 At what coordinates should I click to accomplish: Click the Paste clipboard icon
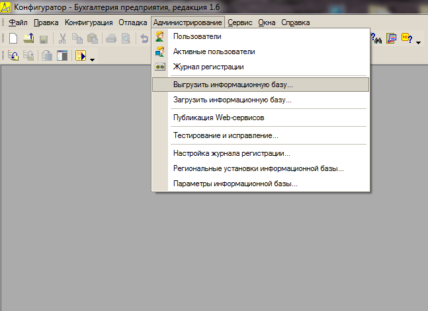click(93, 38)
